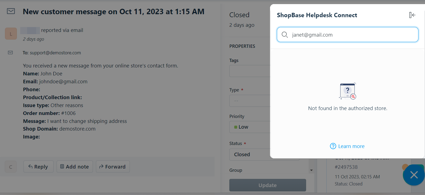Click the not-found question mark illustration
The image size is (425, 195).
(x=348, y=91)
